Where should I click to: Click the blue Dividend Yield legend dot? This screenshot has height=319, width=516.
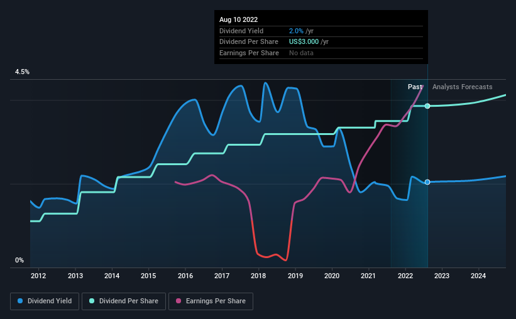tap(20, 301)
